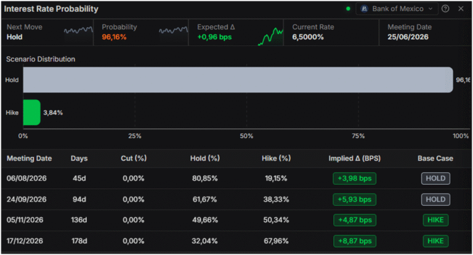Select the green Hike scenario bar

coord(31,112)
